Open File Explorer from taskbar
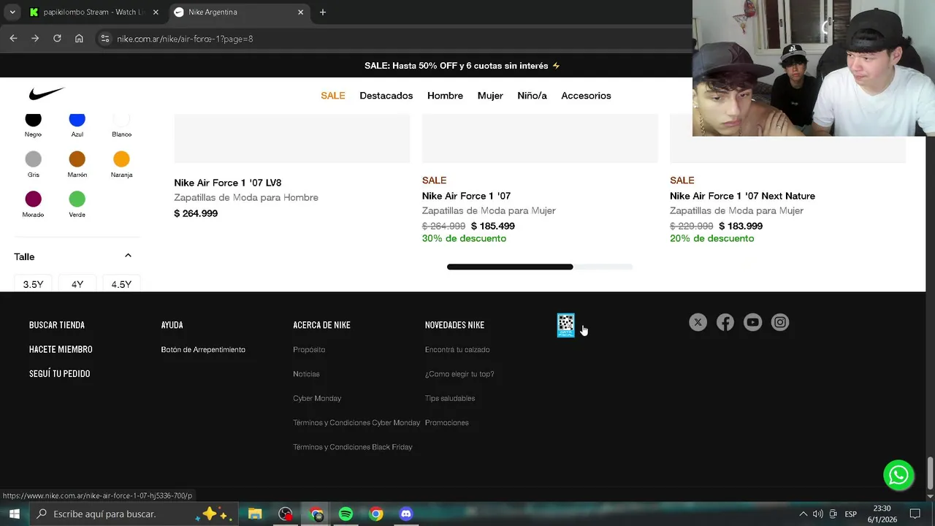 [255, 514]
